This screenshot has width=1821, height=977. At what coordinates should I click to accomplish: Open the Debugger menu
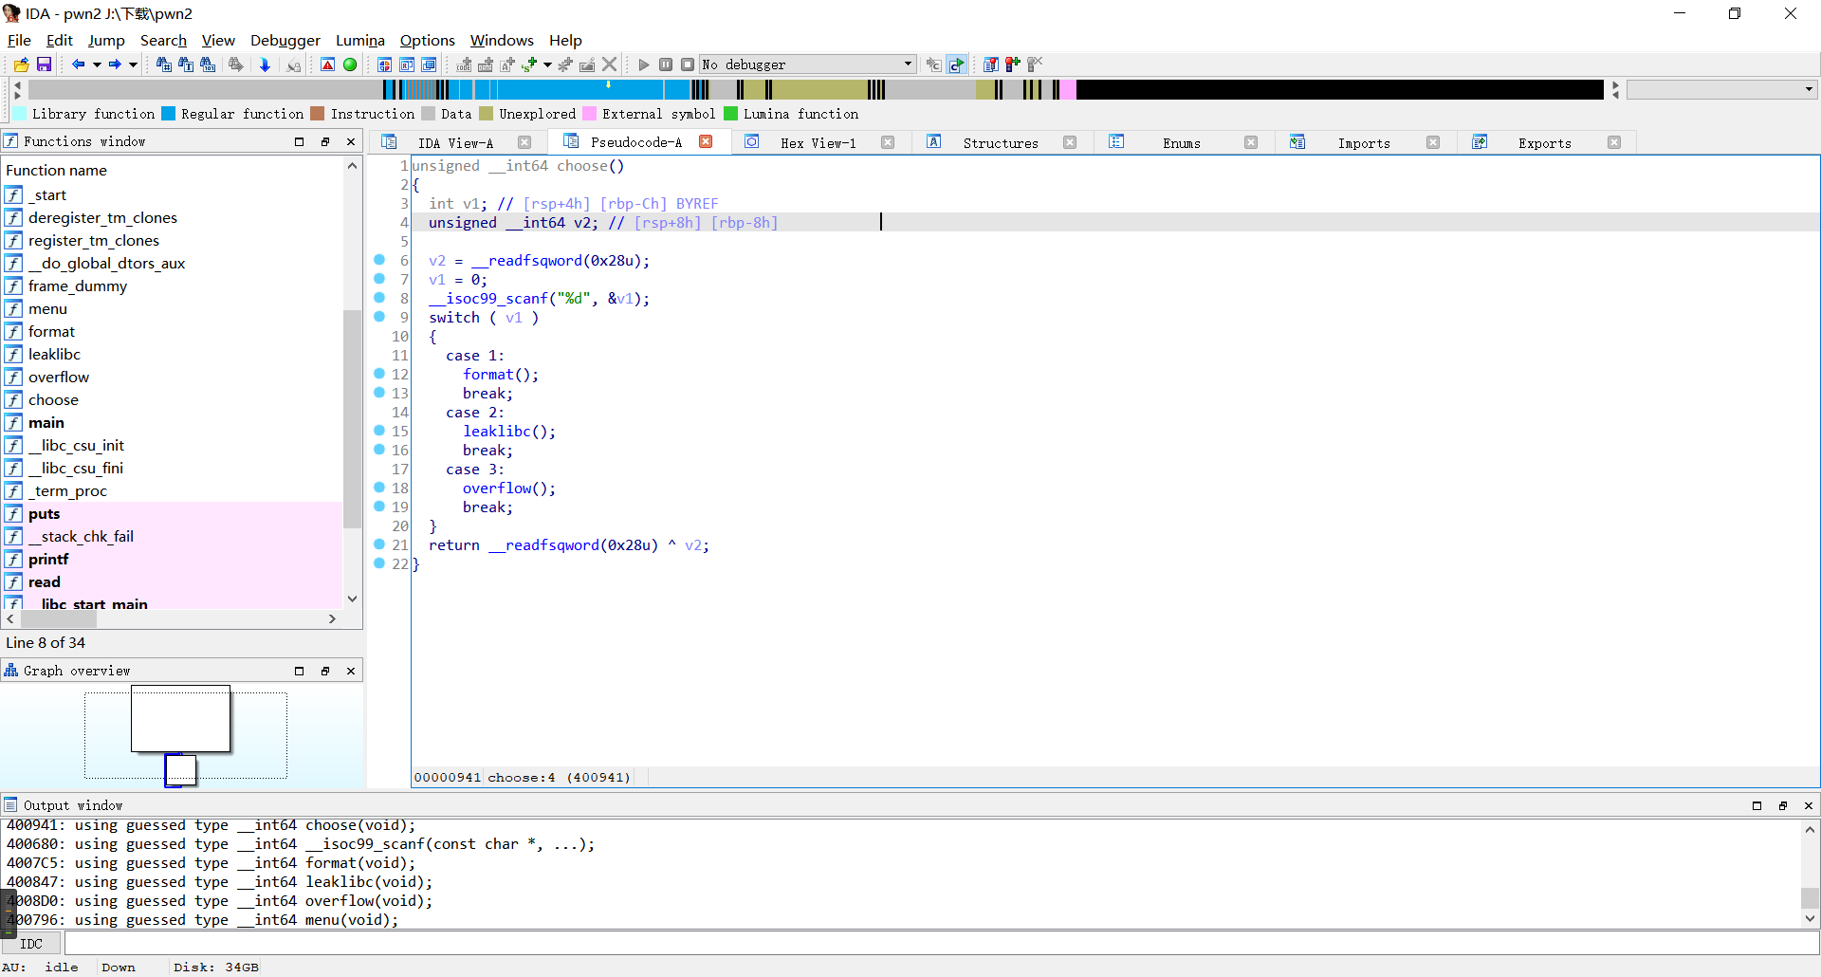pyautogui.click(x=285, y=40)
